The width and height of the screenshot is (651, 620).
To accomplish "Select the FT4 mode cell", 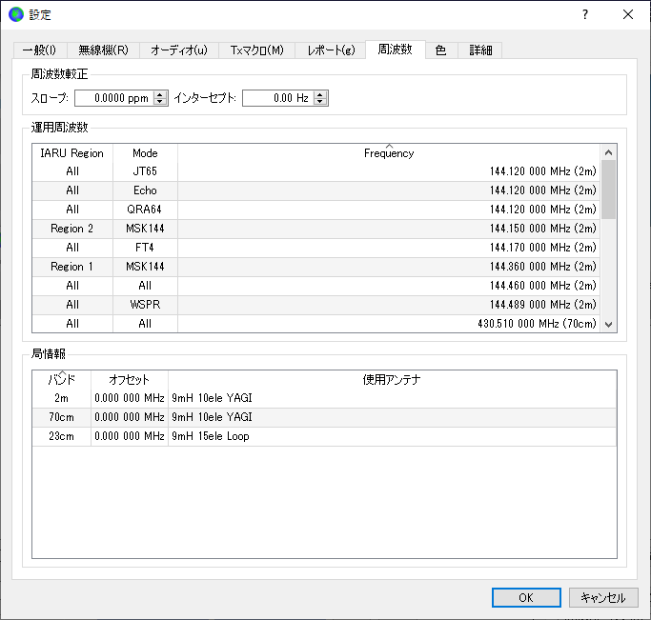I will coord(145,248).
